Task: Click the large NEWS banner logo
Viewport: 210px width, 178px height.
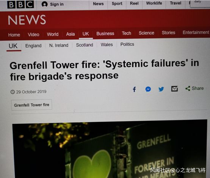Action: point(27,20)
